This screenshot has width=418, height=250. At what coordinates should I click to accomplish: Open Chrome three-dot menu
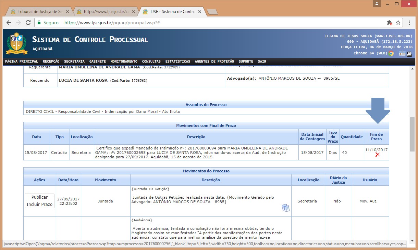409,23
